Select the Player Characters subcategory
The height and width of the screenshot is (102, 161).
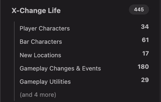(45, 28)
